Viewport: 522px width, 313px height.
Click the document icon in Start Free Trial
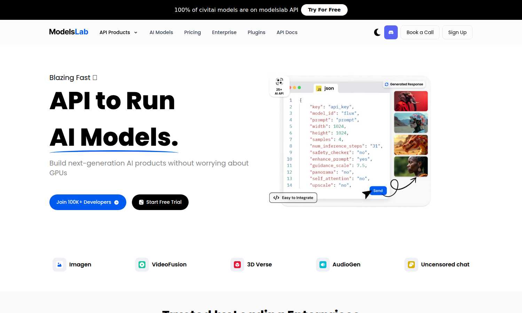[x=141, y=202]
